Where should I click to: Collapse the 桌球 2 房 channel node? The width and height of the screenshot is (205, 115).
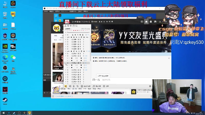click(x=66, y=56)
